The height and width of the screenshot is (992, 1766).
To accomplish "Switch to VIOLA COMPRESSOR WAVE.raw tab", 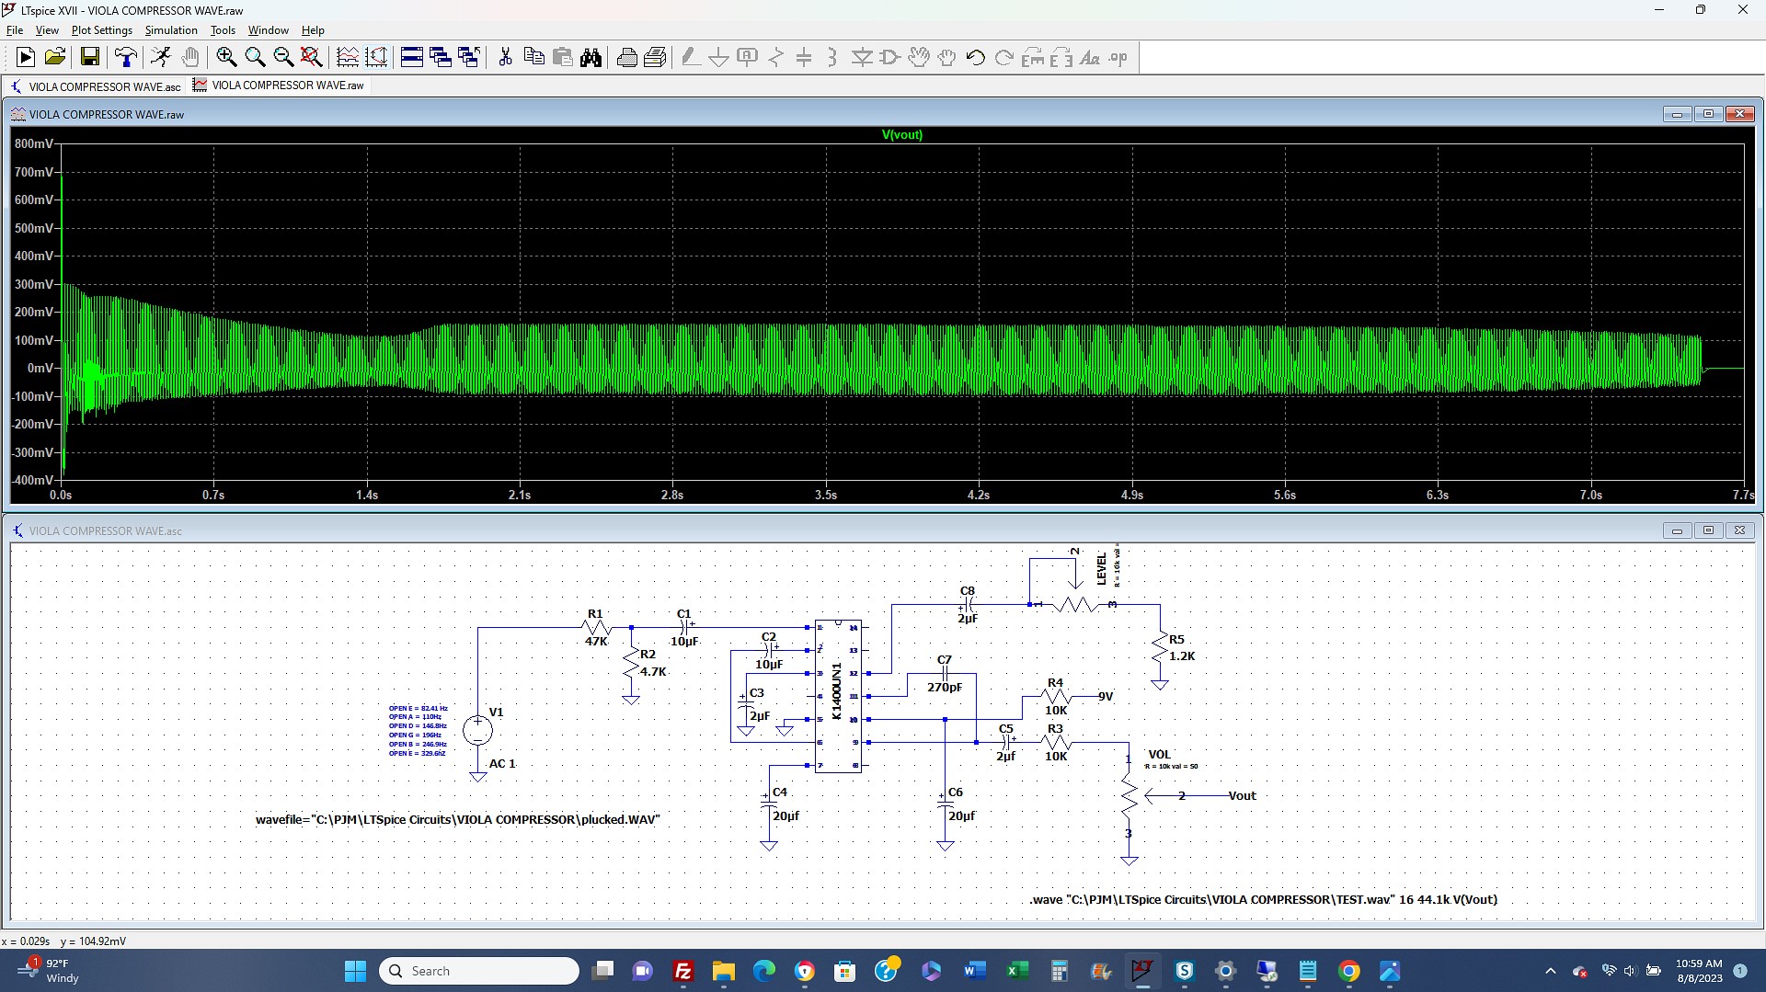I will tap(279, 86).
